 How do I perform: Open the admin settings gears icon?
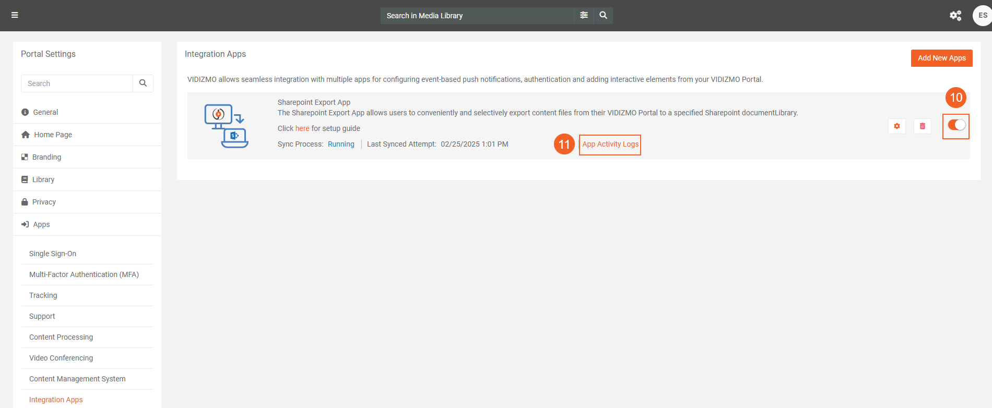click(x=955, y=16)
